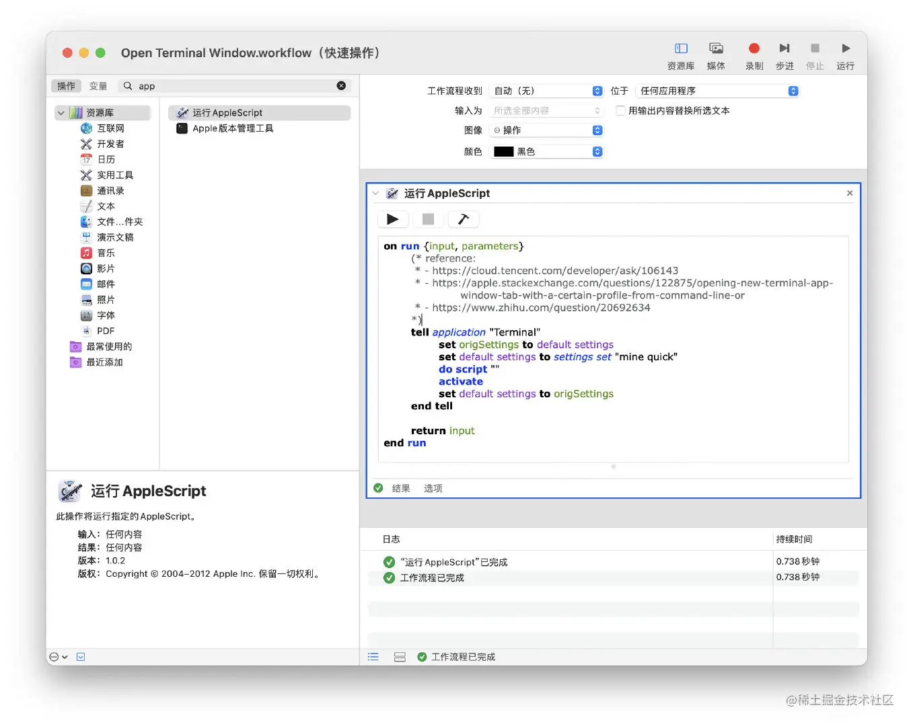The width and height of the screenshot is (913, 726).
Task: Click the Duration column header
Action: (794, 539)
